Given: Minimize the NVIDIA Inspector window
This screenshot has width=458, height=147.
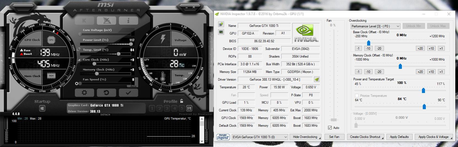Looking at the screenshot, I should coord(424,14).
